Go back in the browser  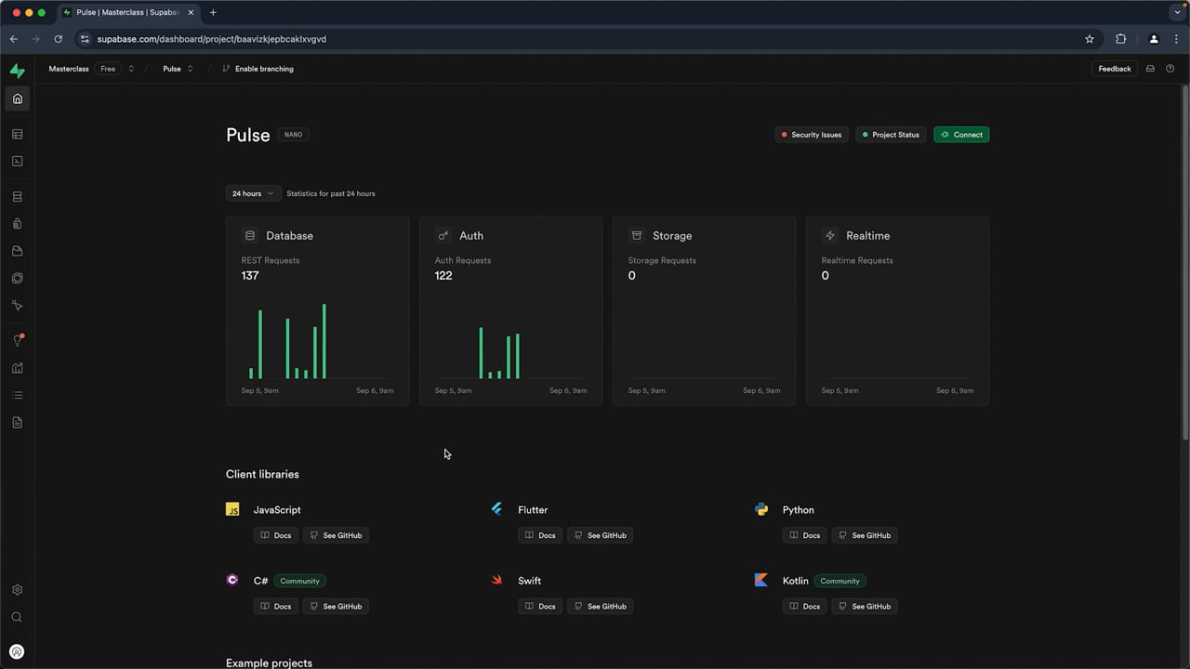point(13,39)
